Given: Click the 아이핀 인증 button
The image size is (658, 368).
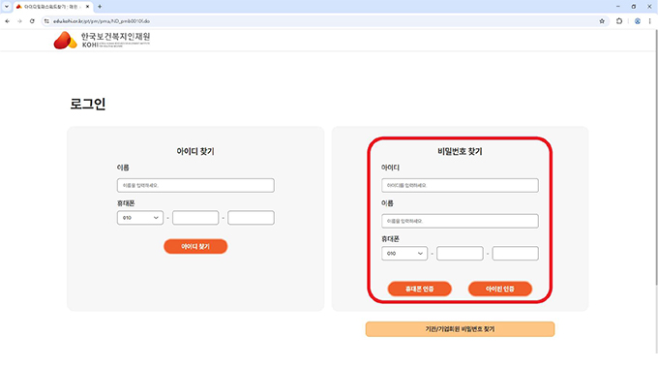Looking at the screenshot, I should pos(500,289).
